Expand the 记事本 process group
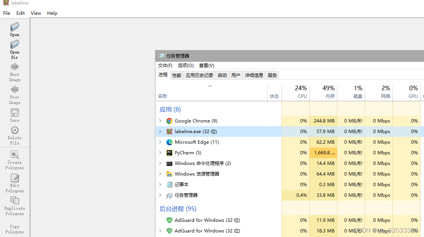 click(x=160, y=185)
